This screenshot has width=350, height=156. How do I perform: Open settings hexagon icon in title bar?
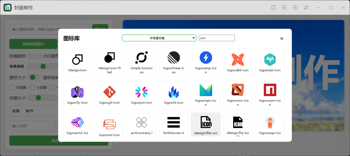pyautogui.click(x=295, y=8)
